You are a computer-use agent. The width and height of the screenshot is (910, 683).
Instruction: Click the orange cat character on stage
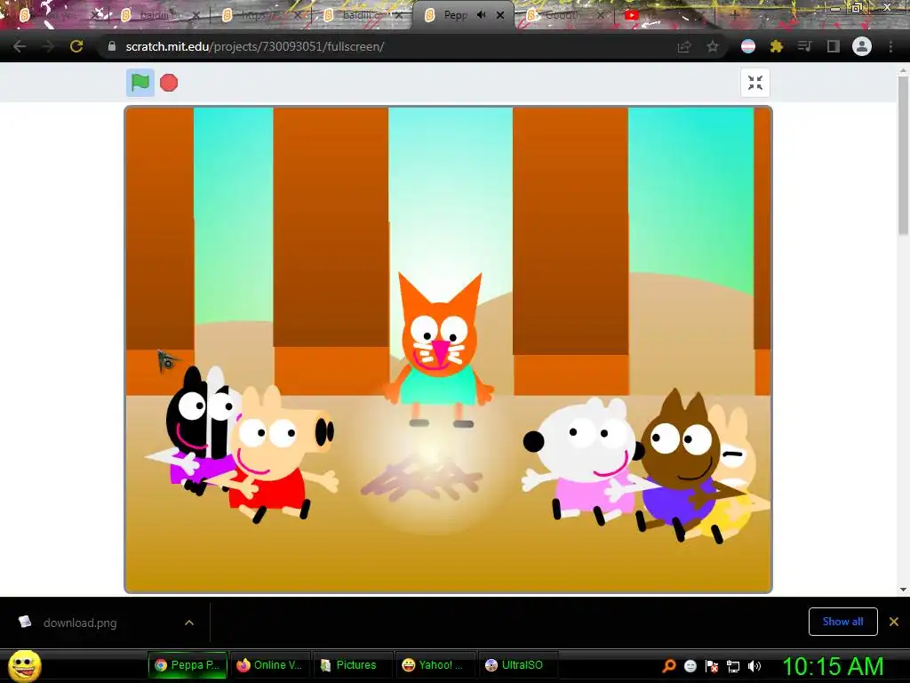[x=440, y=350]
